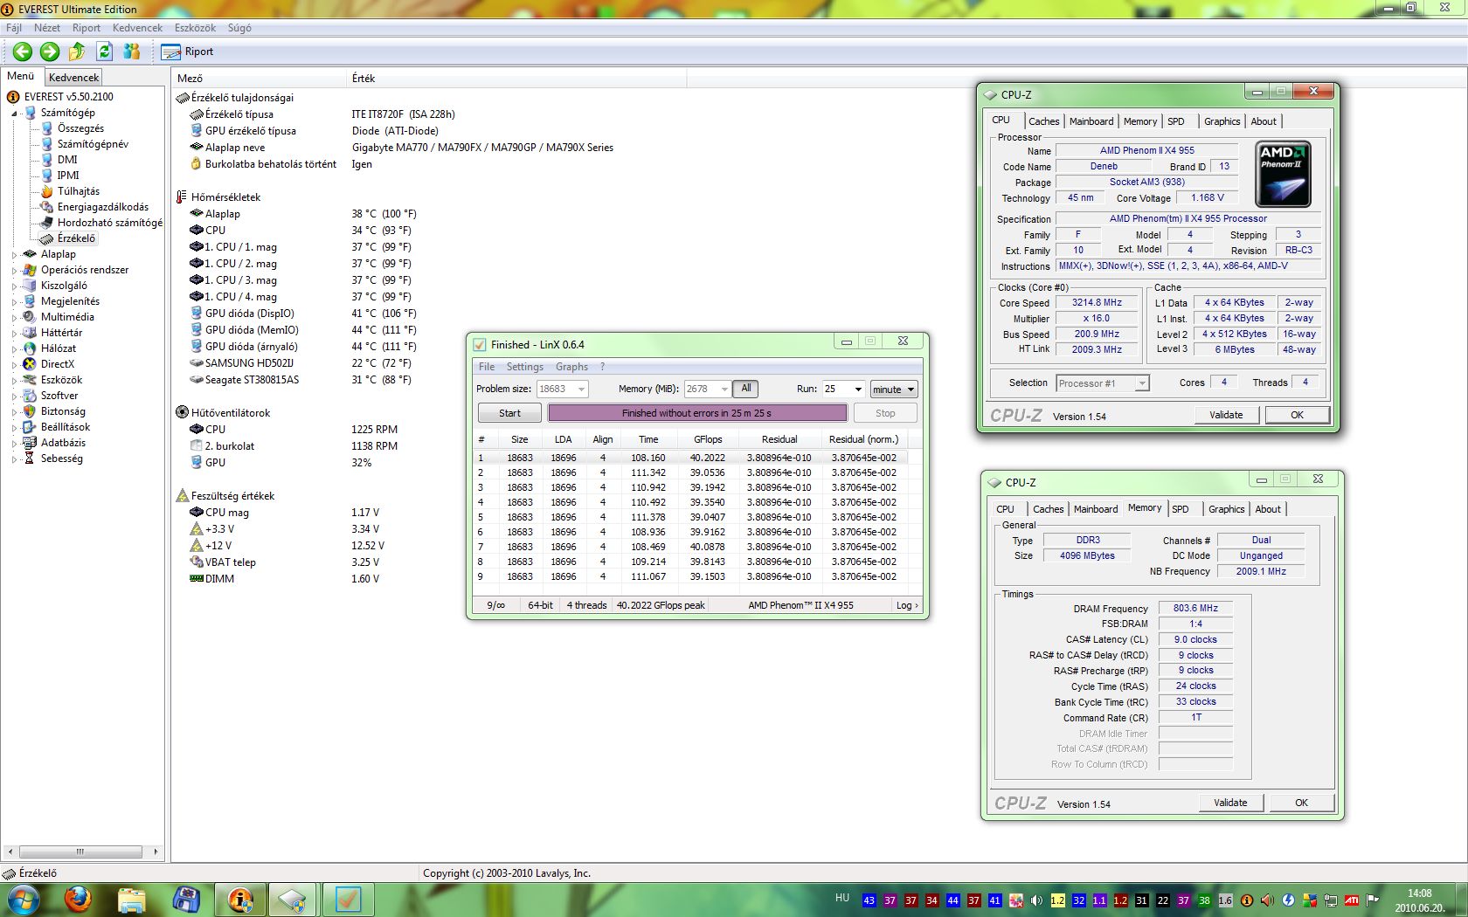The image size is (1468, 917).
Task: Click the Multimédia icon in the tree
Action: pos(30,317)
